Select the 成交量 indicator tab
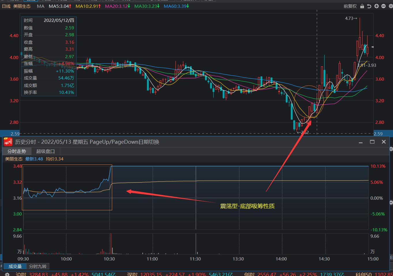 (15, 266)
